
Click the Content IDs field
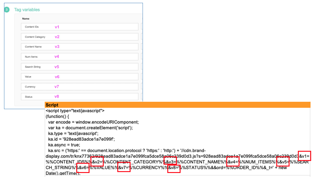point(80,27)
